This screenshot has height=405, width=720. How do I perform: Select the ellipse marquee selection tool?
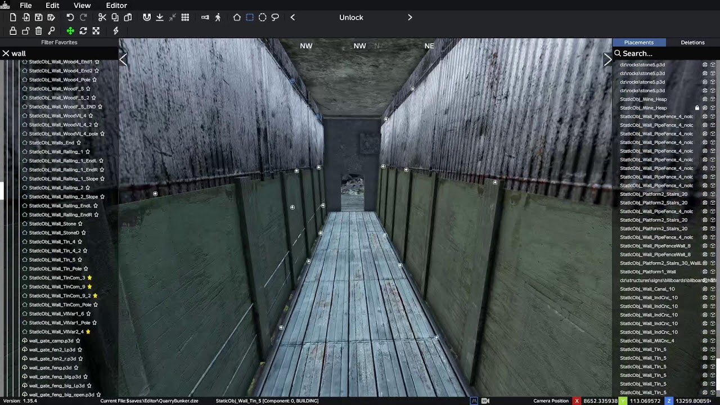point(262,17)
